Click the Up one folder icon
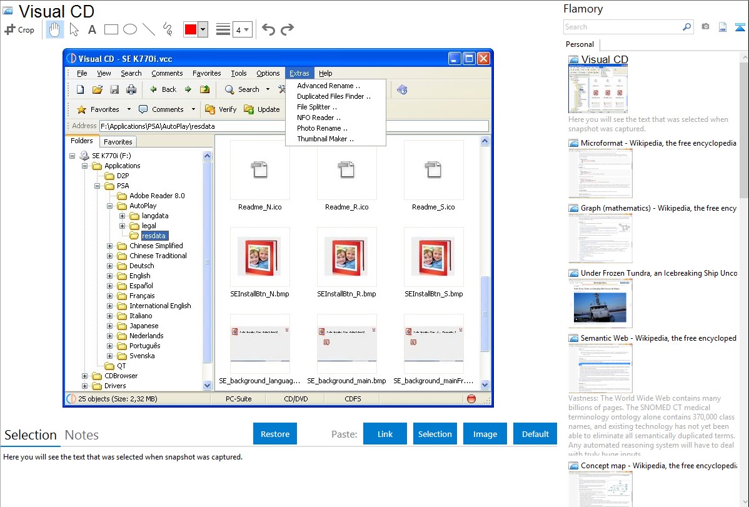 [205, 89]
